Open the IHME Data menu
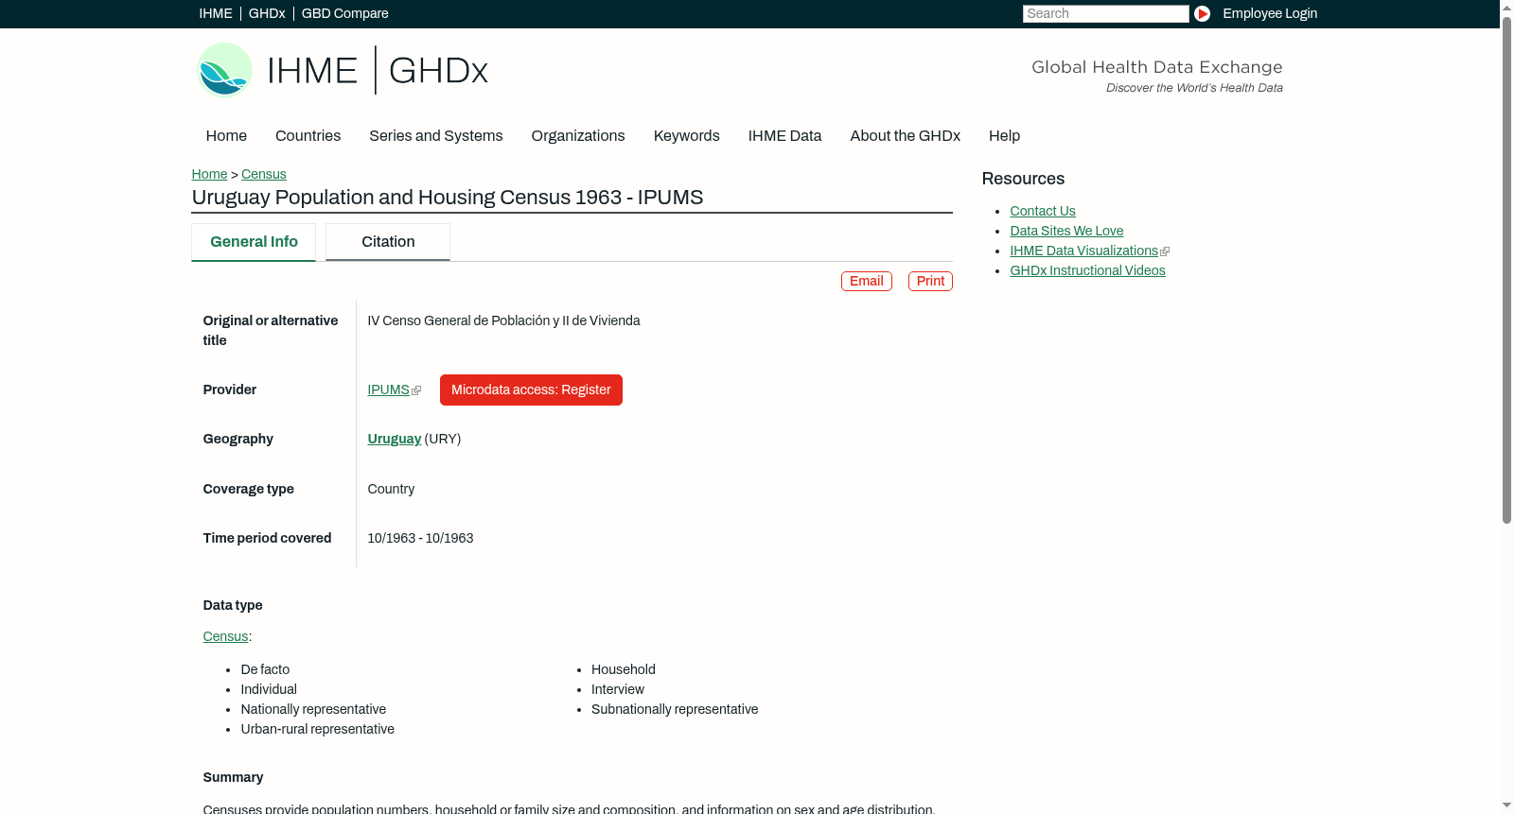Image resolution: width=1514 pixels, height=814 pixels. click(x=784, y=136)
